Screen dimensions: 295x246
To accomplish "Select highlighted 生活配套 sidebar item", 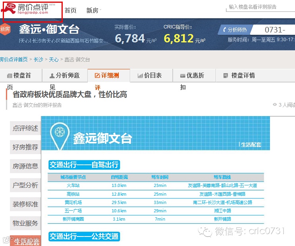I will pos(25,241).
